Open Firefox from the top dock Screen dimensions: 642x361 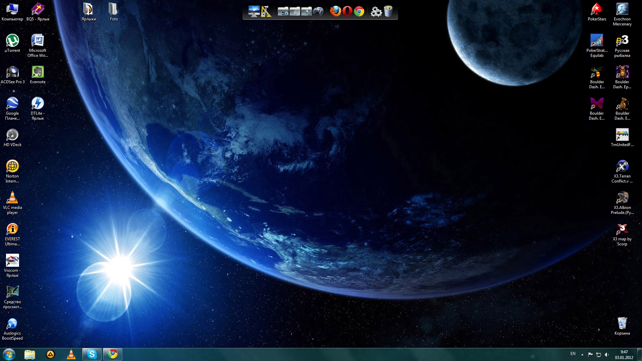click(x=335, y=11)
